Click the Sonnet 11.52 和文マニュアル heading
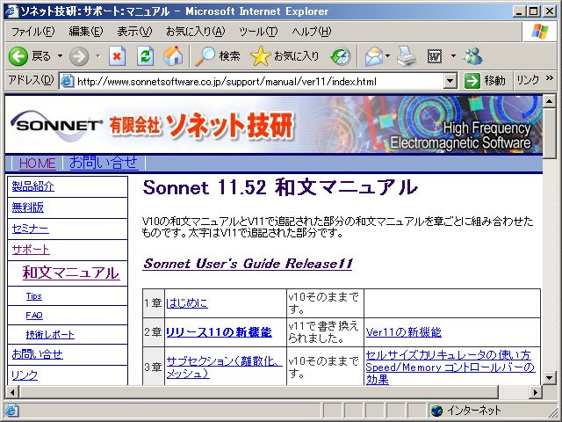This screenshot has width=562, height=422. click(x=280, y=187)
